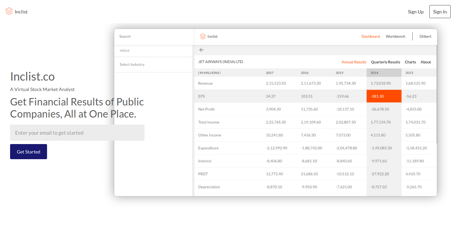Select the Other Income row label
Screen dimensions: 459x225
[210, 135]
